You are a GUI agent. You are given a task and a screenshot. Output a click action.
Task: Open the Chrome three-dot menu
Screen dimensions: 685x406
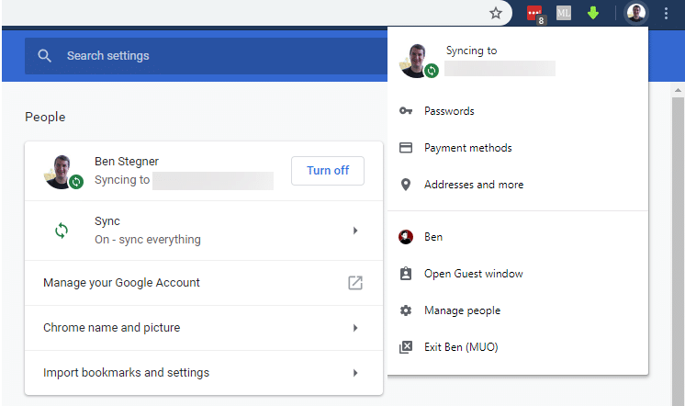coord(666,13)
